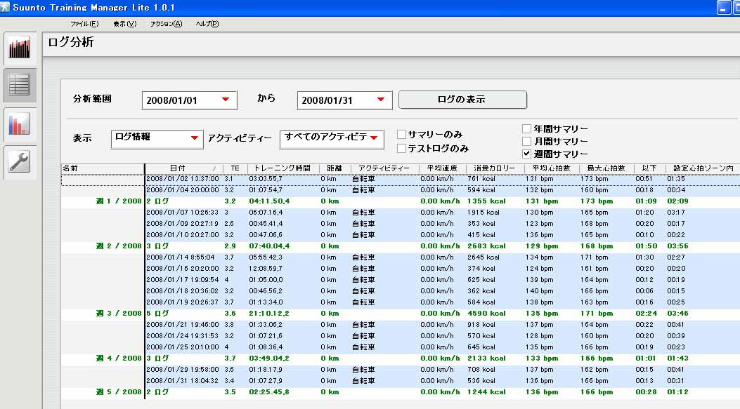This screenshot has width=740, height=409.
Task: Open the ファイル(F) menu
Action: 84,24
